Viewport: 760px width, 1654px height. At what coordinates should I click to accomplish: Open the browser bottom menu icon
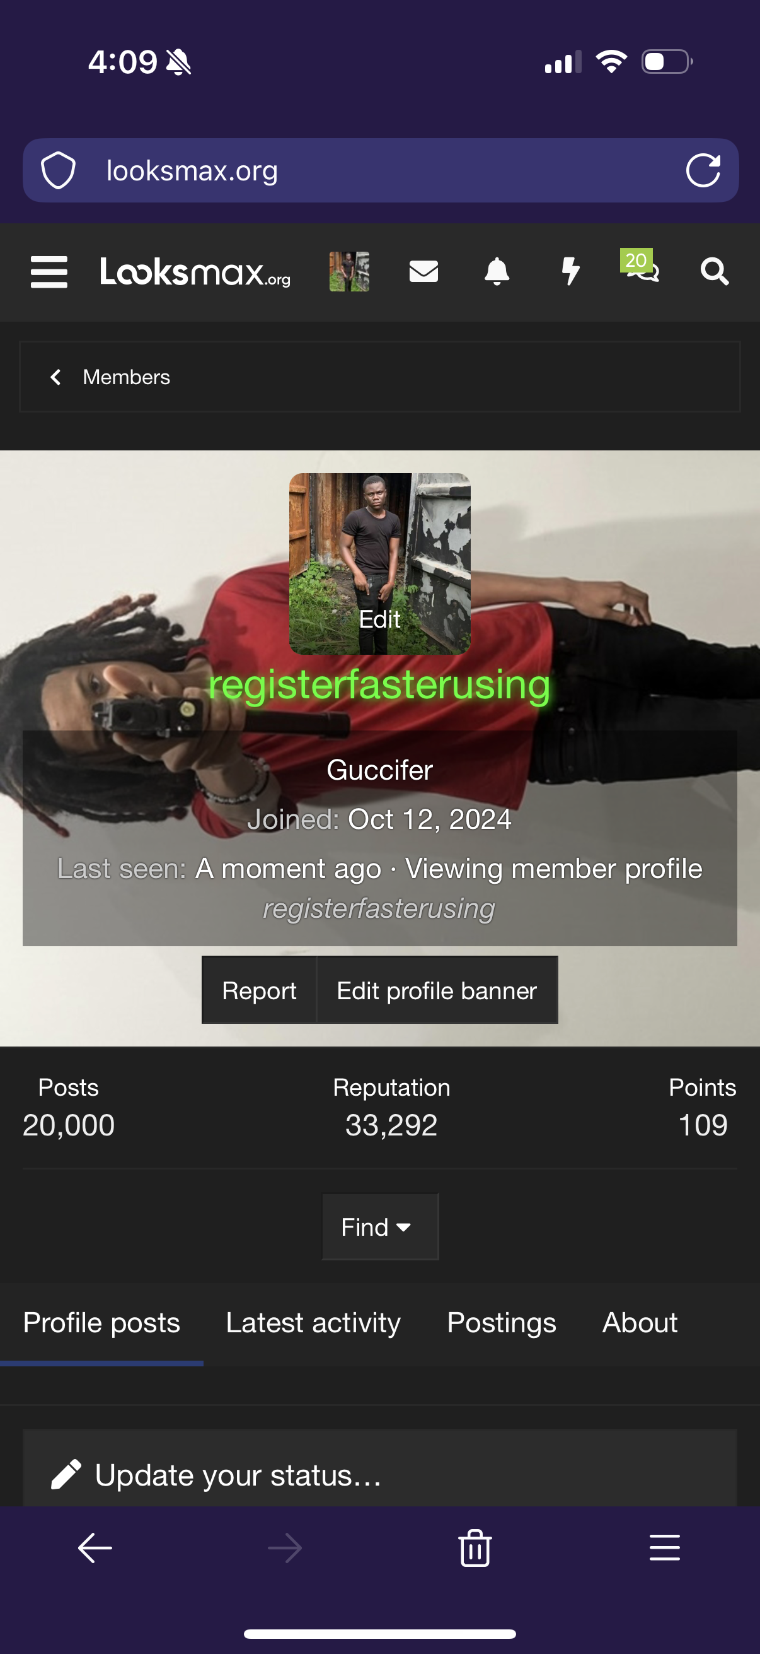click(664, 1547)
